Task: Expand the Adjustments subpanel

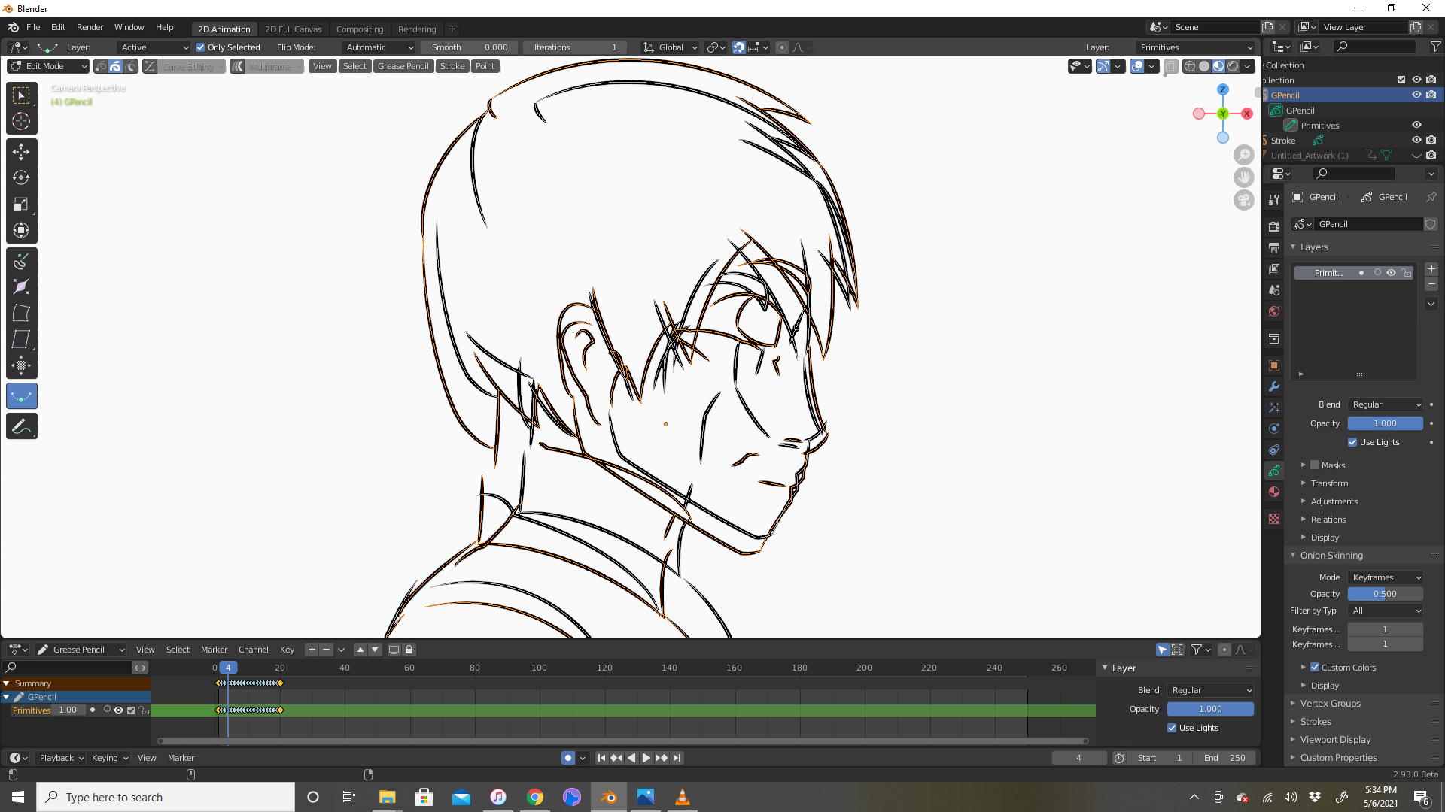Action: click(1334, 501)
